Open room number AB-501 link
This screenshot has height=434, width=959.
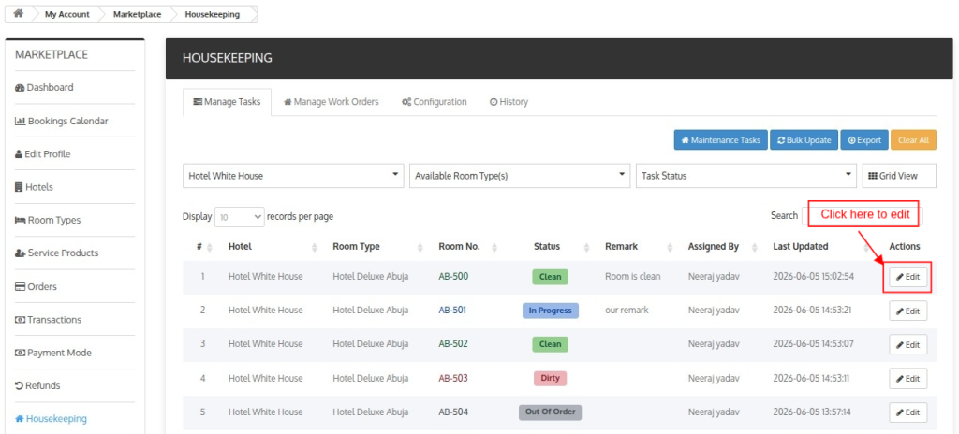(x=452, y=310)
